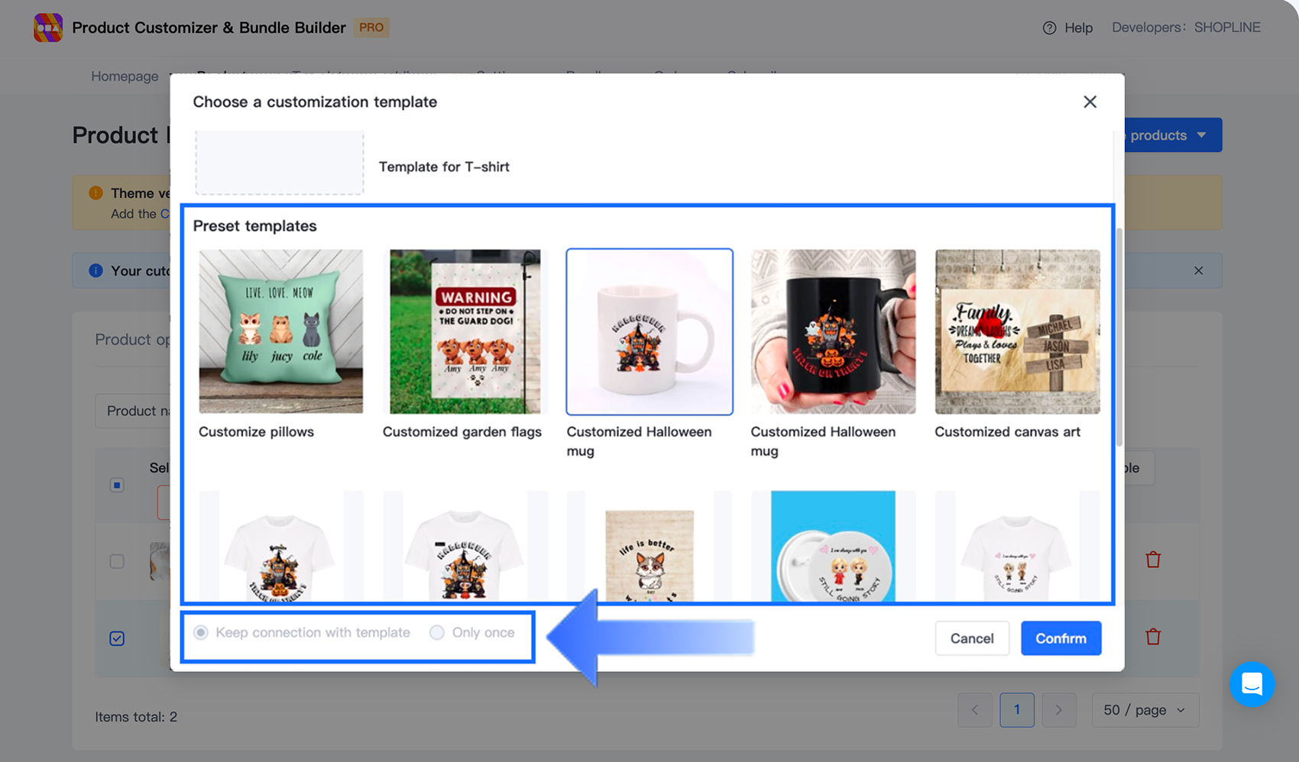Click the 'Developers: SHOPLINE' text
The height and width of the screenshot is (762, 1299).
(1186, 27)
